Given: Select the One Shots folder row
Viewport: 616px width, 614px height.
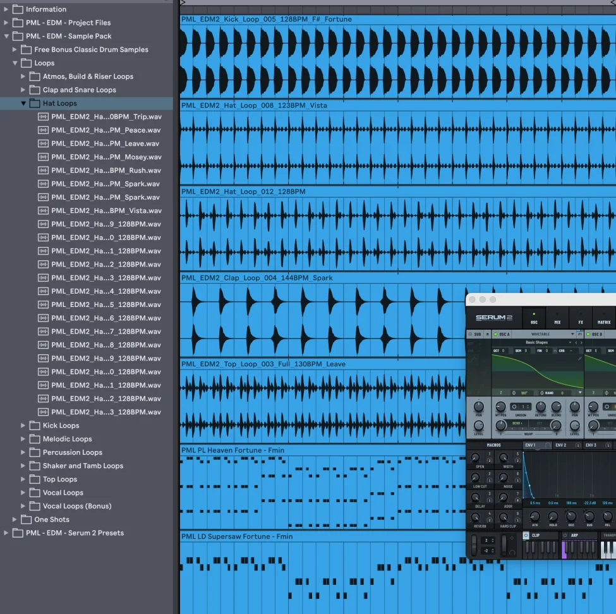Looking at the screenshot, I should tap(87, 519).
